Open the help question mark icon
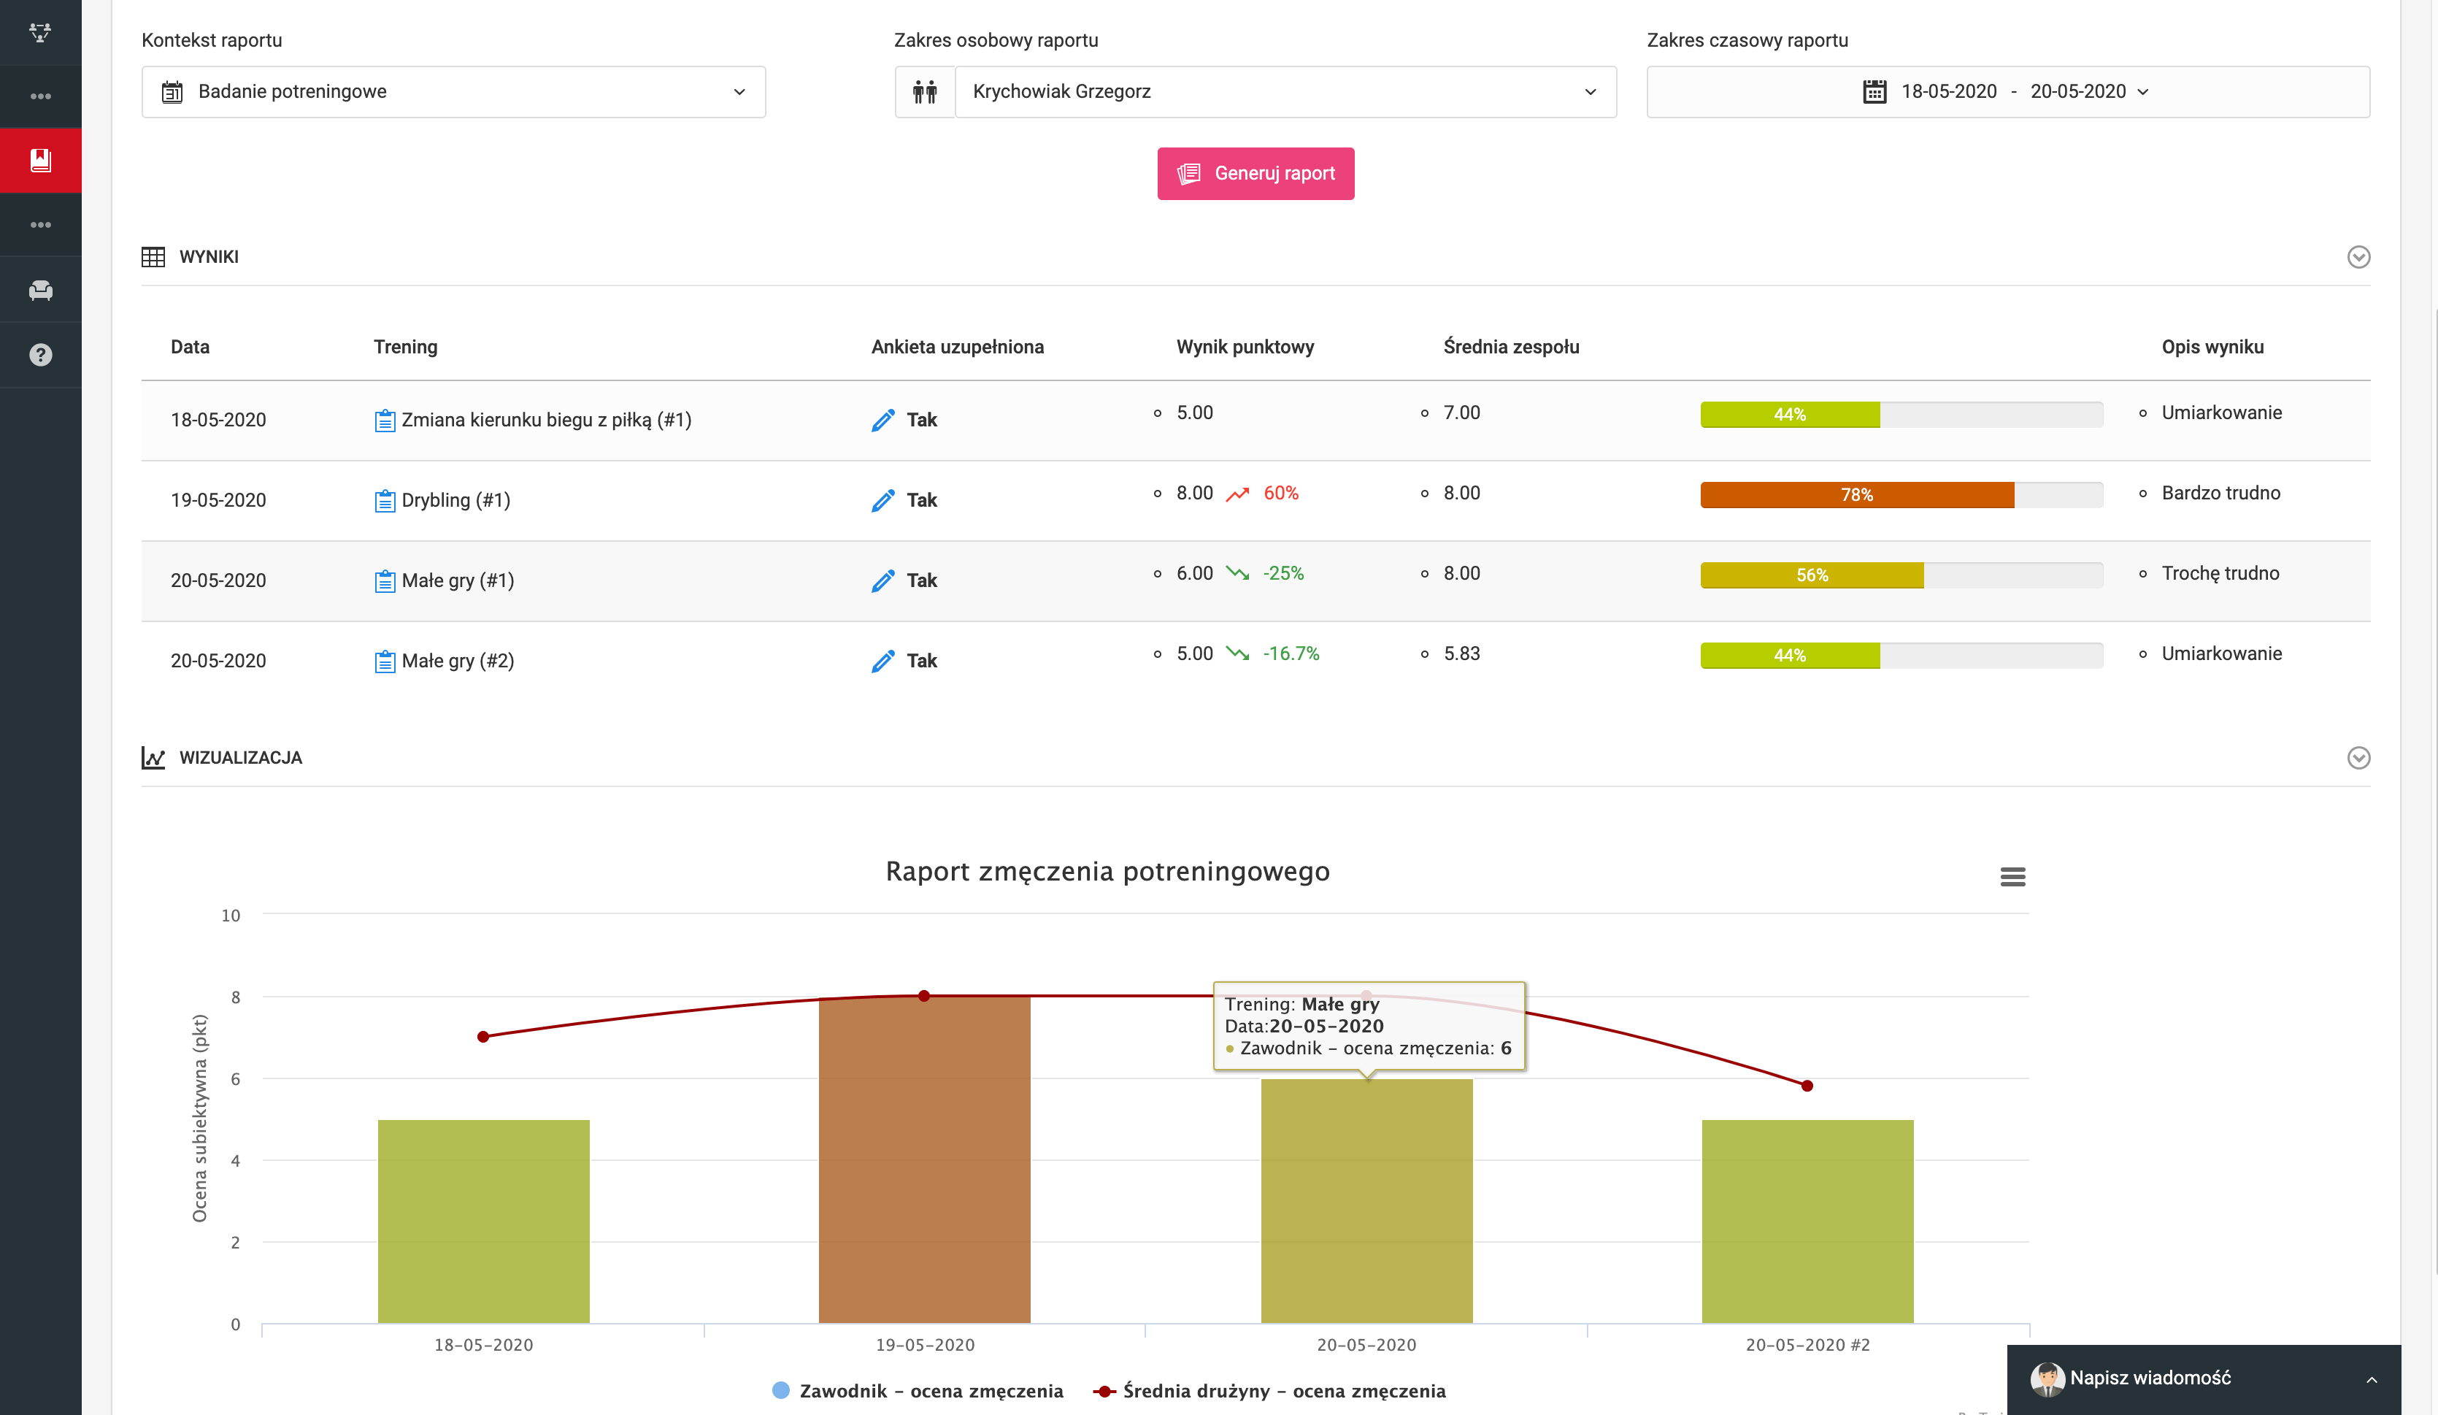This screenshot has height=1415, width=2438. (41, 355)
